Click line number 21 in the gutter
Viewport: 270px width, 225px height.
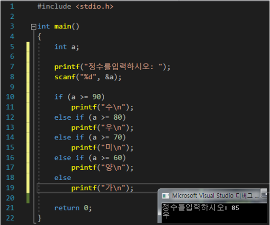10,208
